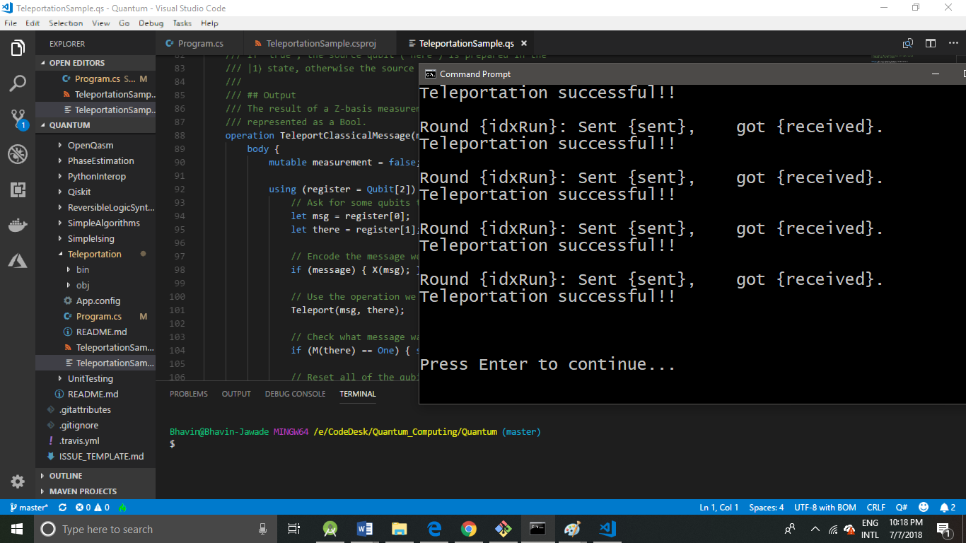Image resolution: width=966 pixels, height=543 pixels.
Task: Open App.config in the explorer
Action: click(98, 301)
